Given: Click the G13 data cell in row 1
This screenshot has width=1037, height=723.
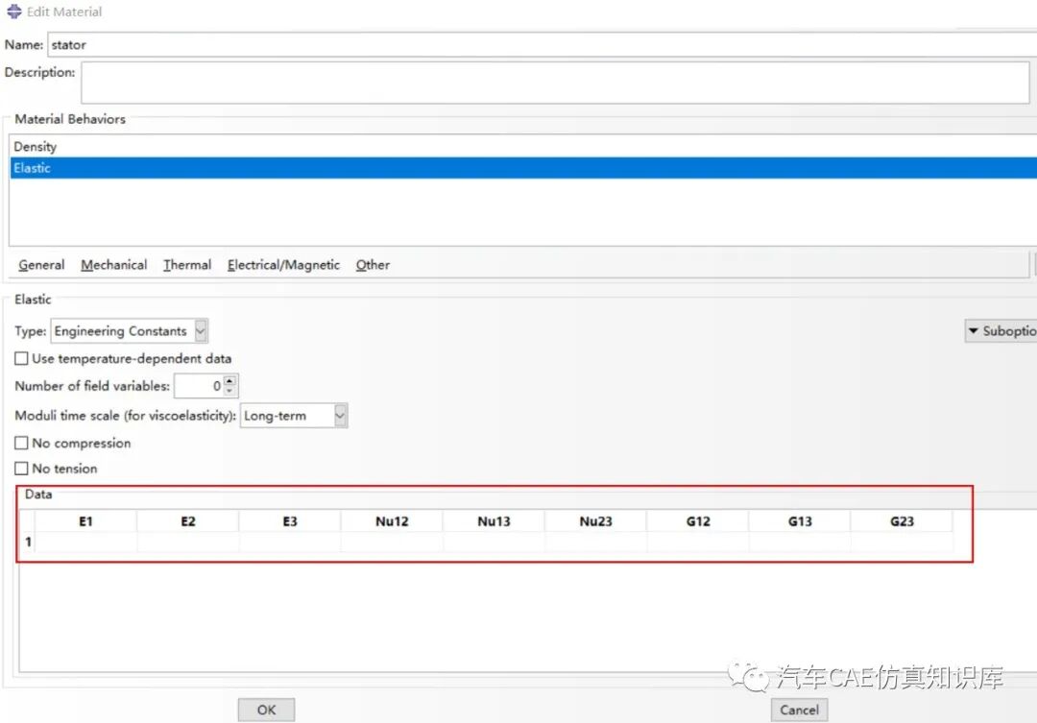Looking at the screenshot, I should pyautogui.click(x=800, y=542).
